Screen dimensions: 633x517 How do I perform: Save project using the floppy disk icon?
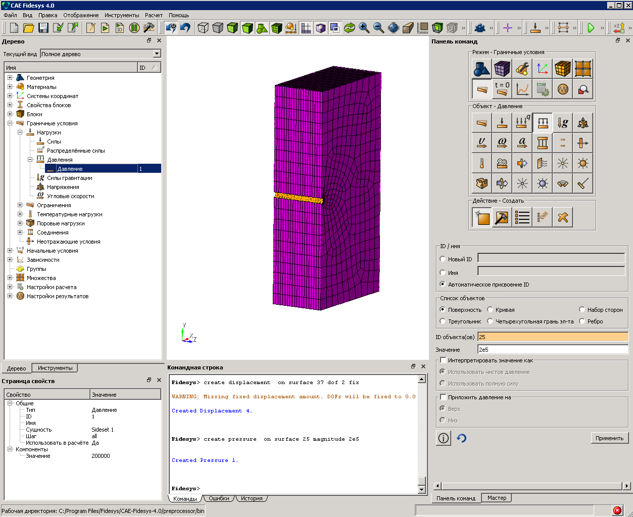(x=43, y=28)
